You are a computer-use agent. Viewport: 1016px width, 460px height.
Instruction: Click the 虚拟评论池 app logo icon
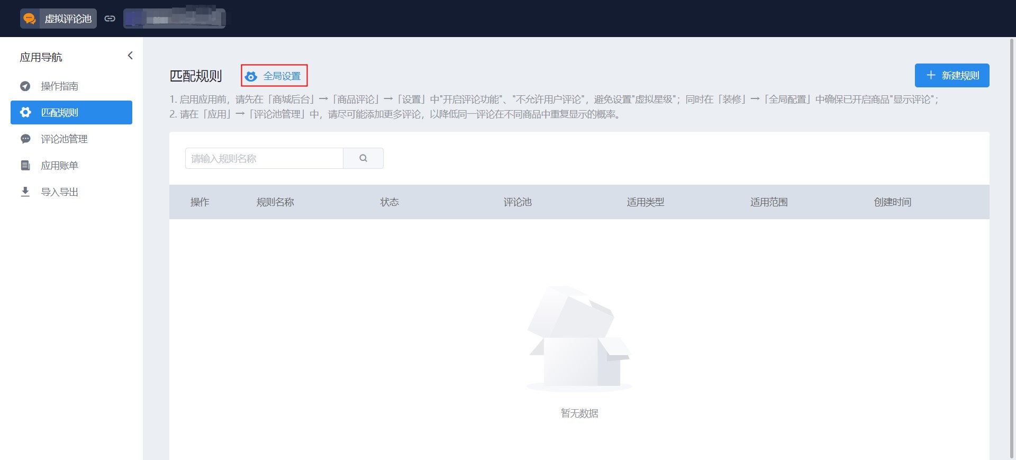30,19
